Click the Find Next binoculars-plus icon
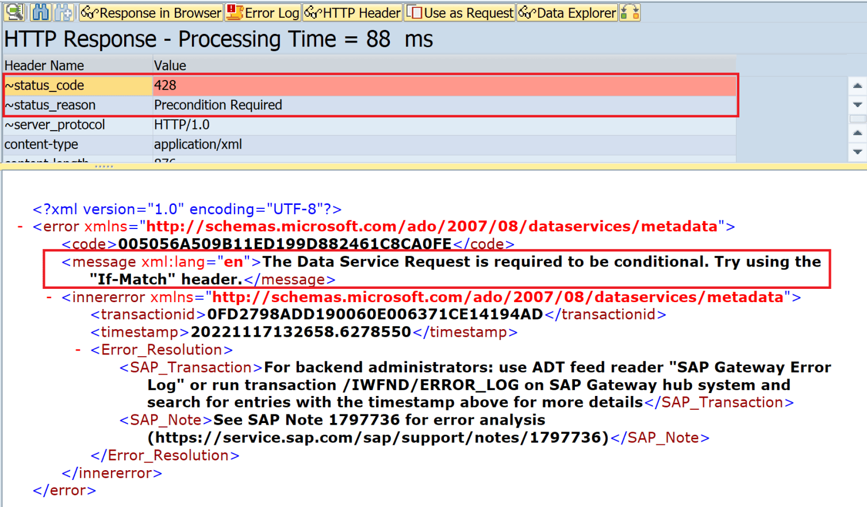Screen dimensions: 867x507 point(64,12)
